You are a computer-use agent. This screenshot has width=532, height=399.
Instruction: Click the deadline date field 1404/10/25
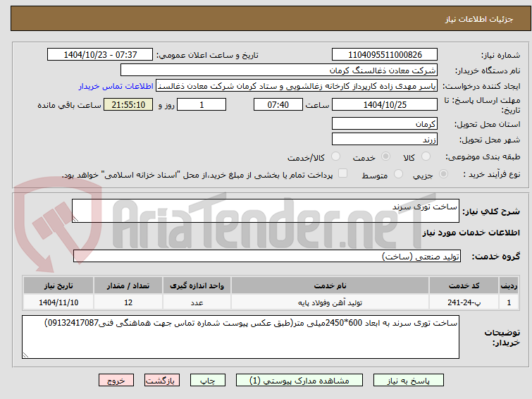385,104
